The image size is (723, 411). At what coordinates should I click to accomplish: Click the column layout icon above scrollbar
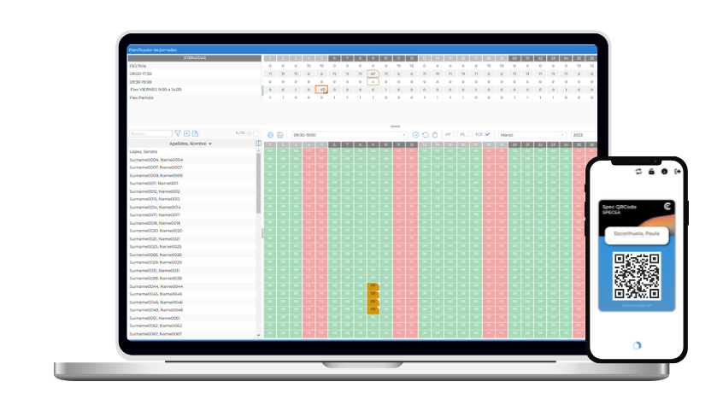point(259,144)
